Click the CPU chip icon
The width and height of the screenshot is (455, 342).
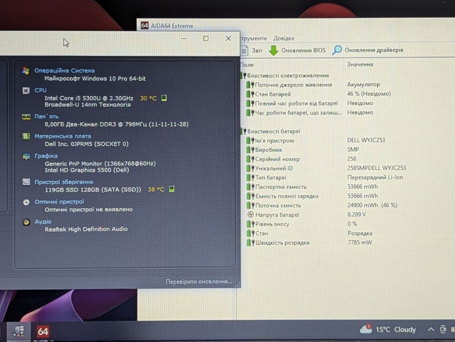[x=26, y=90]
